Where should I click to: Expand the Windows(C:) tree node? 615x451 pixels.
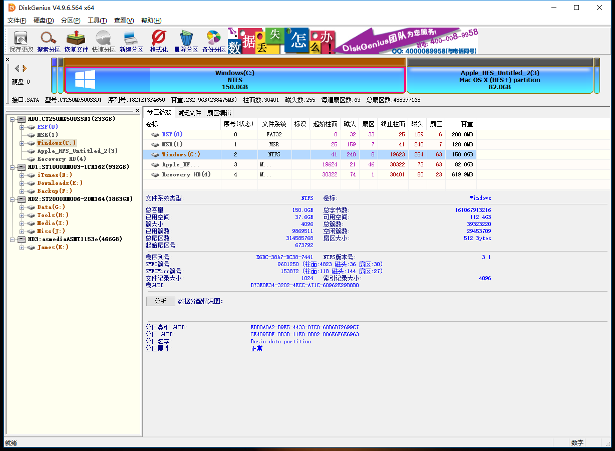click(x=22, y=143)
